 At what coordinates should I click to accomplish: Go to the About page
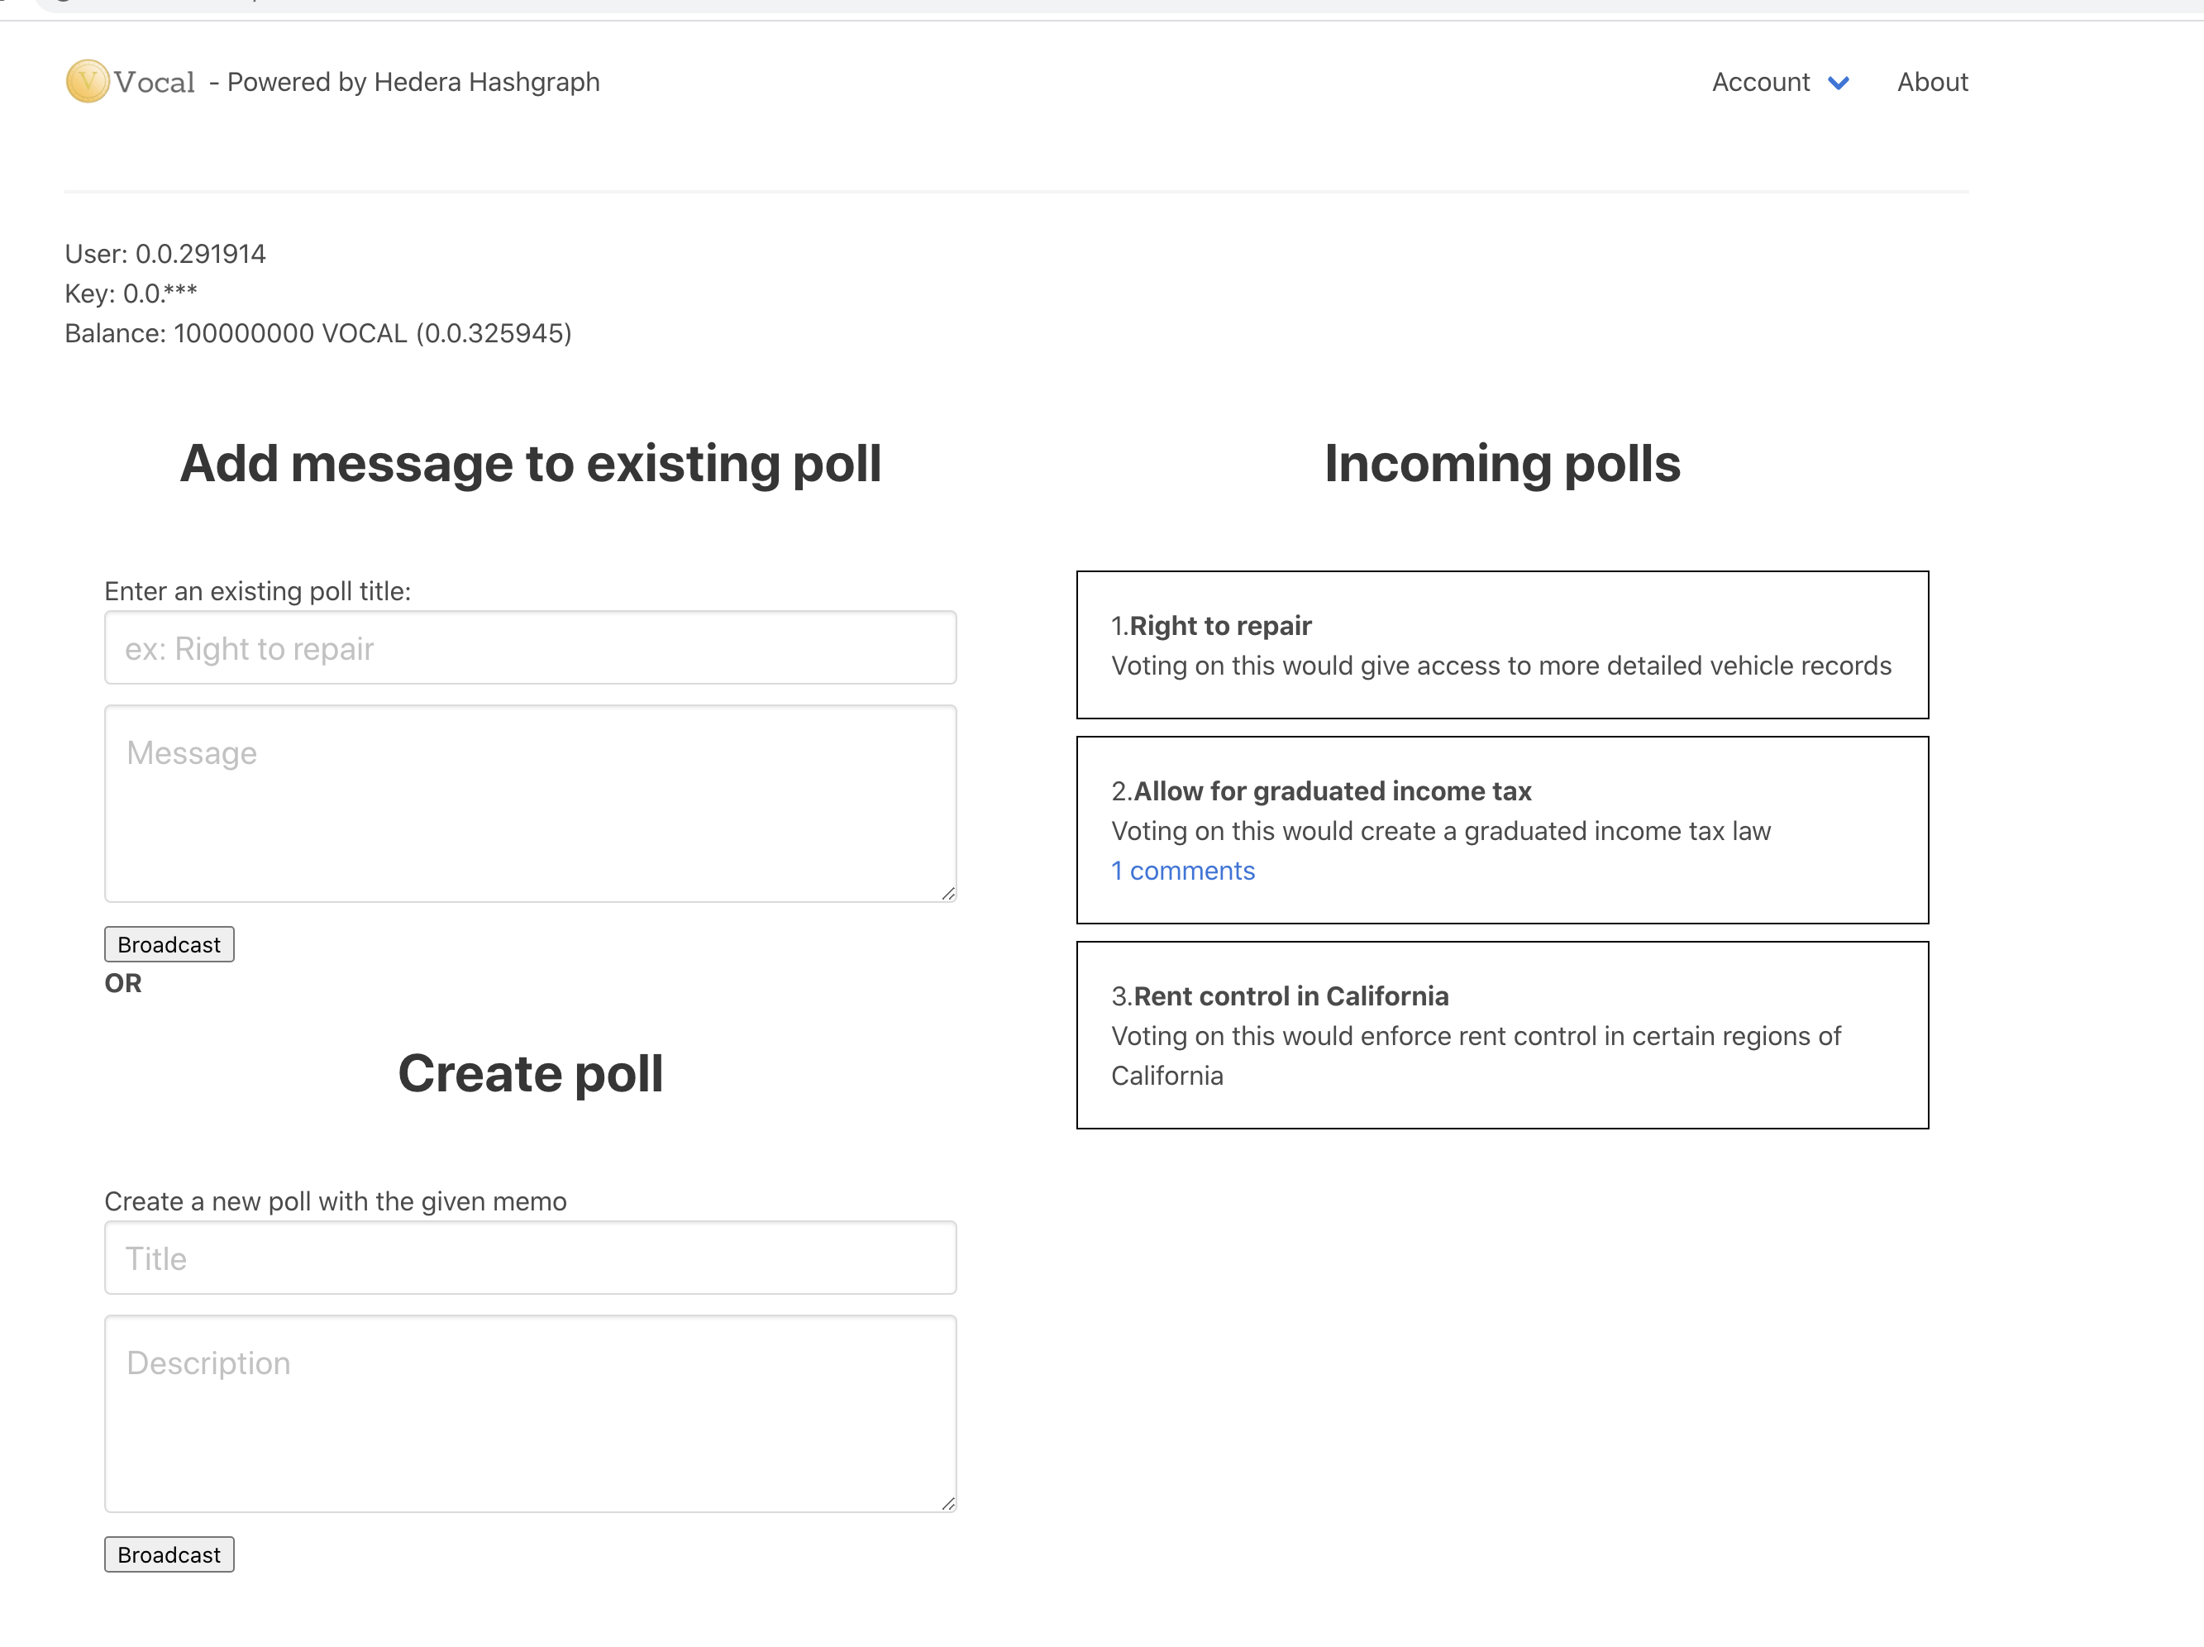(1931, 83)
